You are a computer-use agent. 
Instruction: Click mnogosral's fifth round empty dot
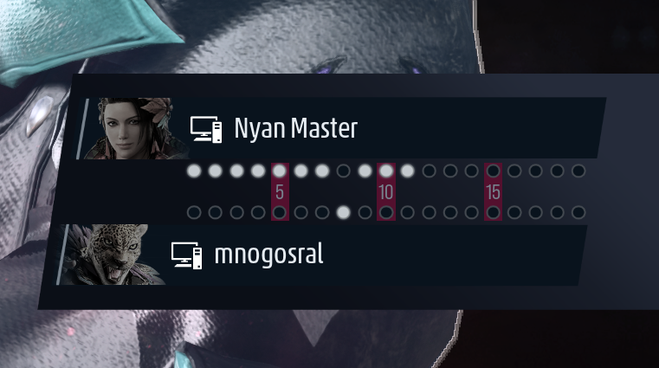tap(280, 212)
